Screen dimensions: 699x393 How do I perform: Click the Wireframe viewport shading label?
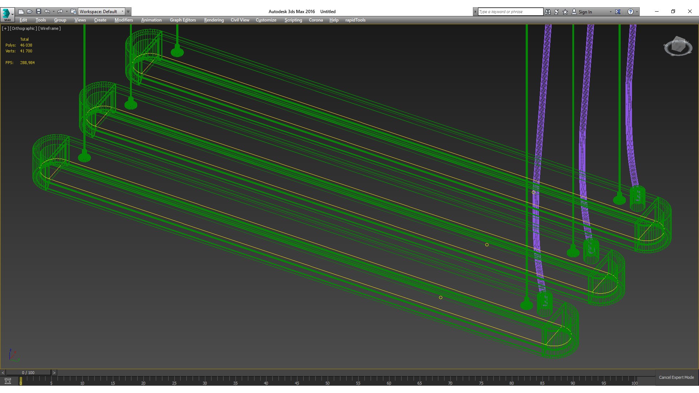[x=50, y=28]
